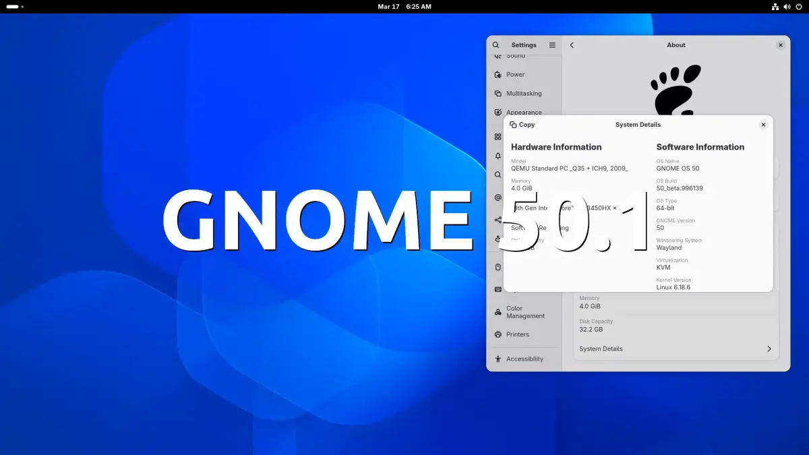Screen dimensions: 809x455
Task: Click the KVM virtualization value
Action: pos(663,268)
